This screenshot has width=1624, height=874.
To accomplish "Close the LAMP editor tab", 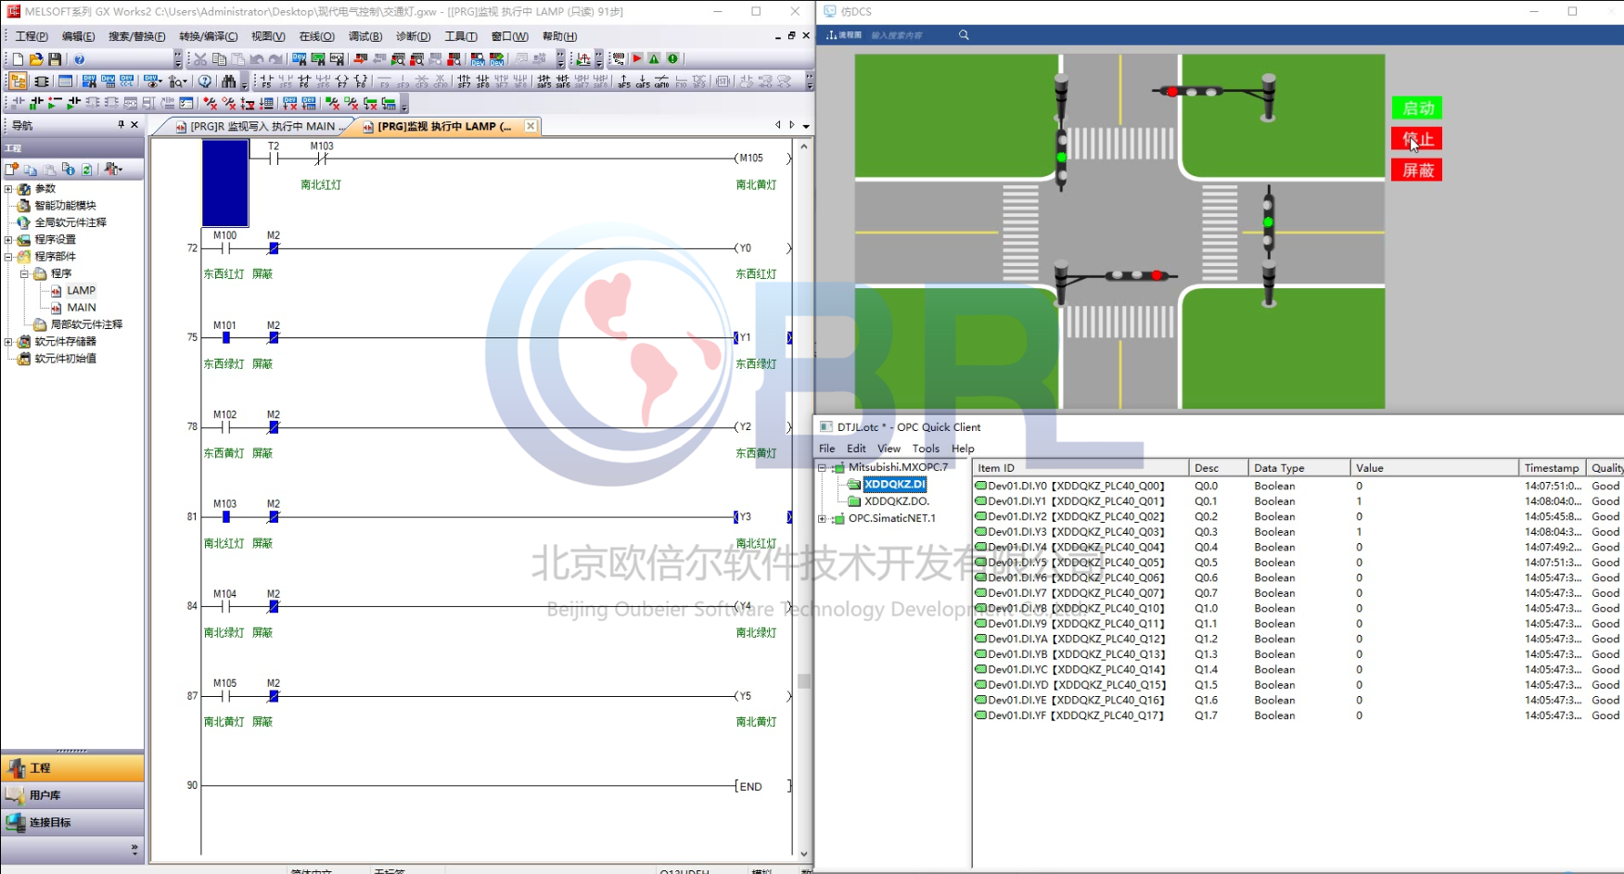I will 531,126.
